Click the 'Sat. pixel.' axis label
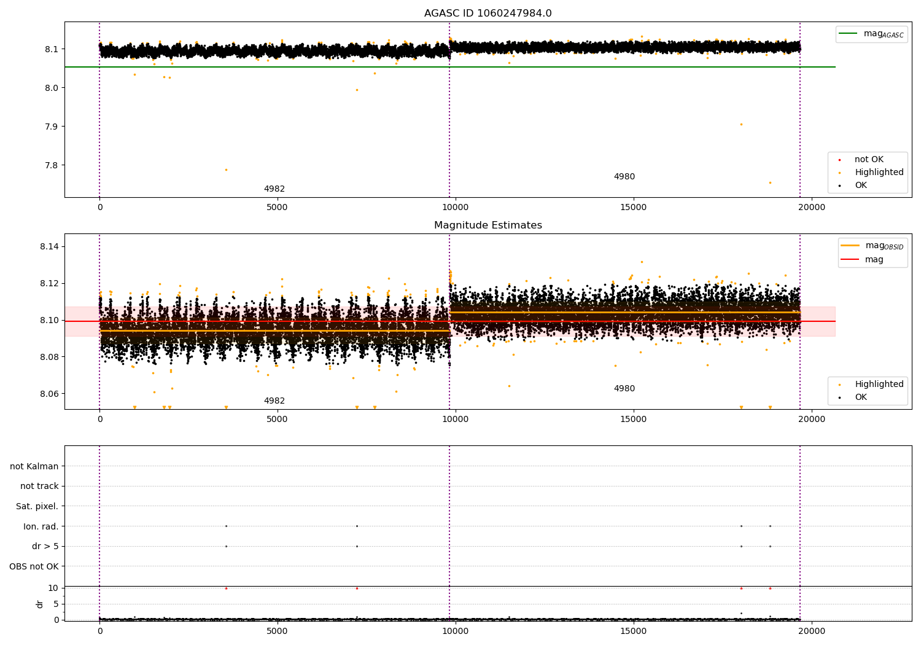Screen dimensions: 921x645 37,506
